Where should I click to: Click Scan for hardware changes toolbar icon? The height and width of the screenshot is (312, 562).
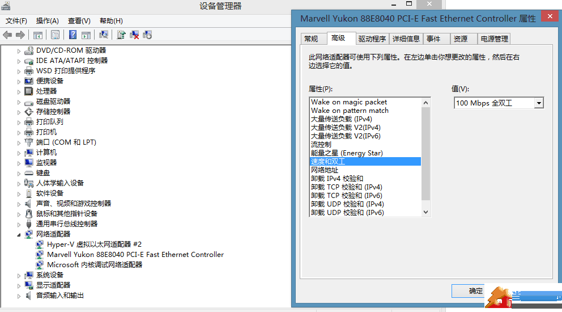[x=104, y=35]
